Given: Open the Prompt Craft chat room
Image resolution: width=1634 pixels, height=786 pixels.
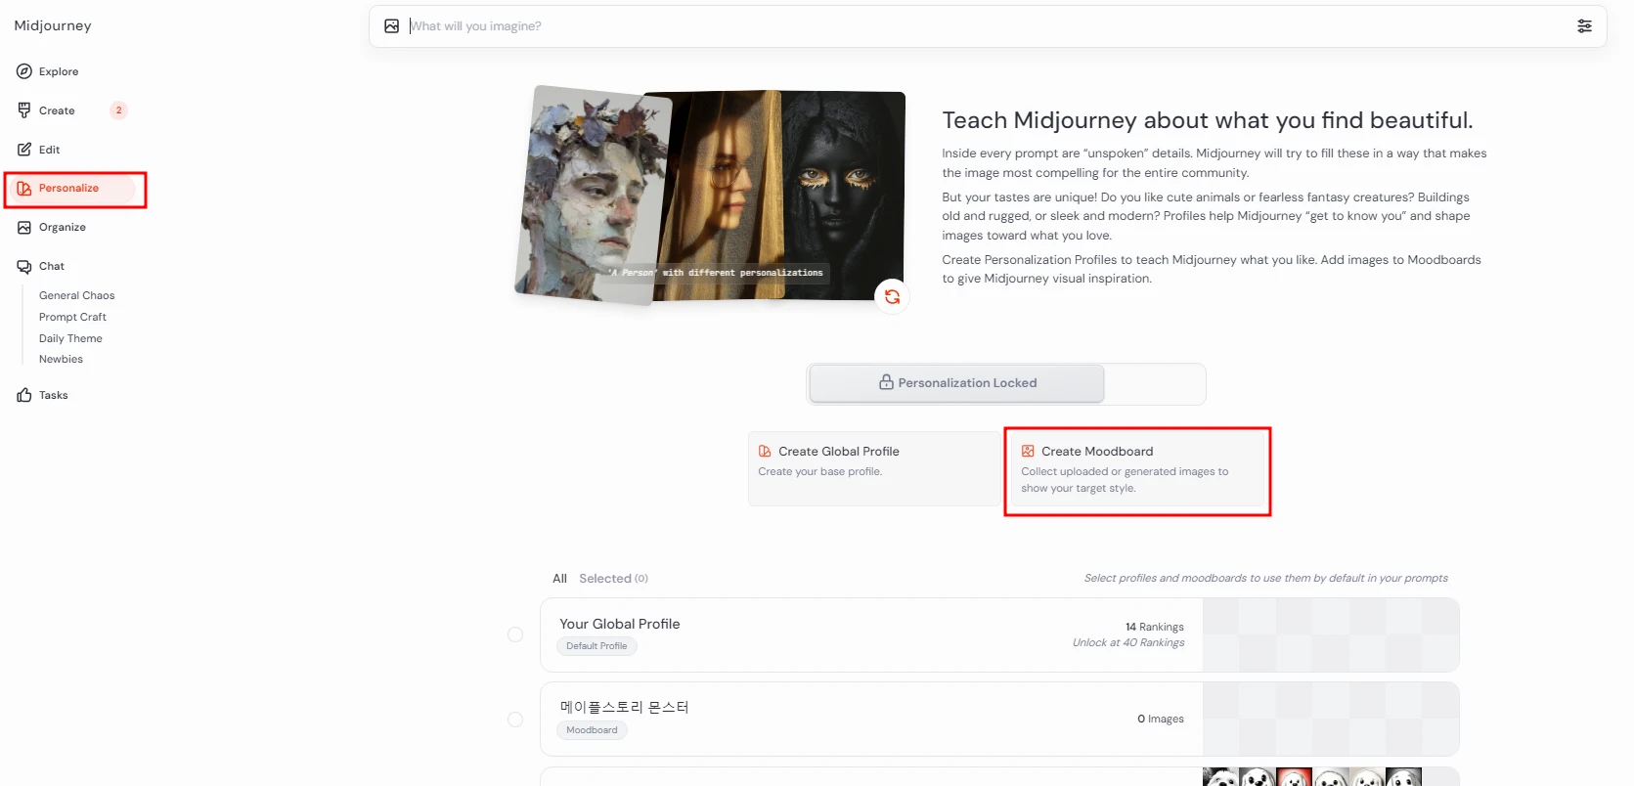Looking at the screenshot, I should pyautogui.click(x=72, y=317).
